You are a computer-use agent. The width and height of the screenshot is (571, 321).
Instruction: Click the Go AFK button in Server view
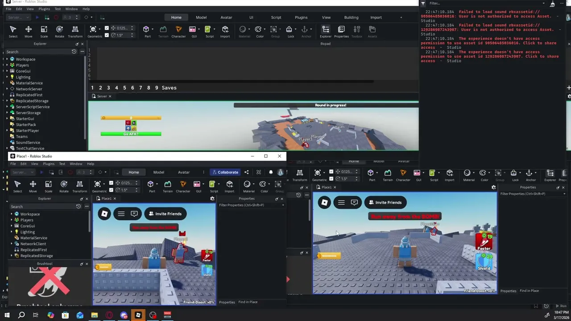tap(131, 134)
